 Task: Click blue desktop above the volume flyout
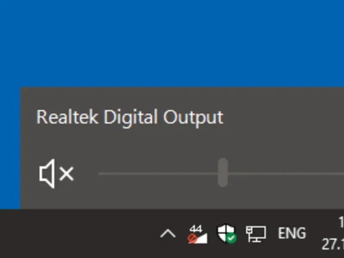point(172,43)
